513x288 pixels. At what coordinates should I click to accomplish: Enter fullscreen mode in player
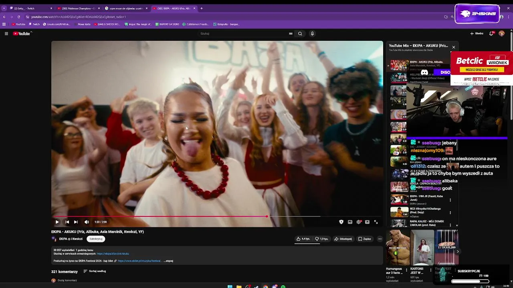(x=376, y=222)
